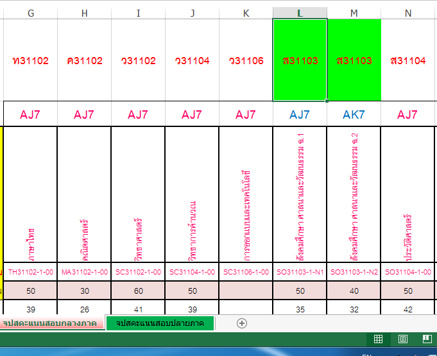
Task: Click the blue AK7 cell
Action: click(354, 115)
